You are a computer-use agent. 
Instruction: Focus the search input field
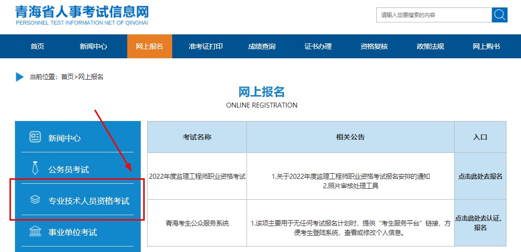(434, 14)
